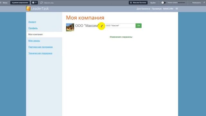Open Техническая поддержка sidebar link
Screen dimensions: 206x116
[40, 53]
